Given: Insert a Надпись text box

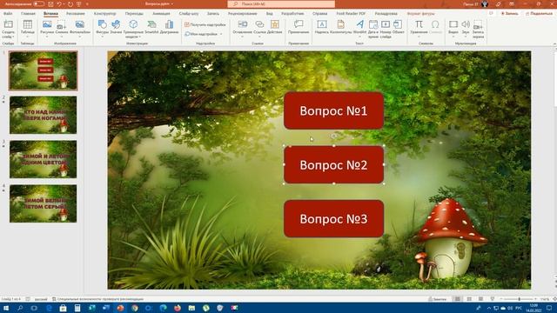Looking at the screenshot, I should (322, 27).
